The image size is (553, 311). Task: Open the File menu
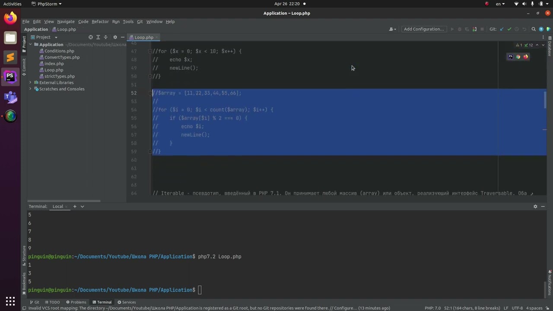pos(26,22)
